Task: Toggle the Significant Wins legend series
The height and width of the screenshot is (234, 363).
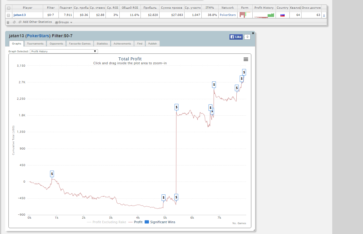Action: pyautogui.click(x=160, y=222)
